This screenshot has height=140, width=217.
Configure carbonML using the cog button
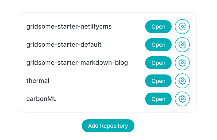click(182, 99)
